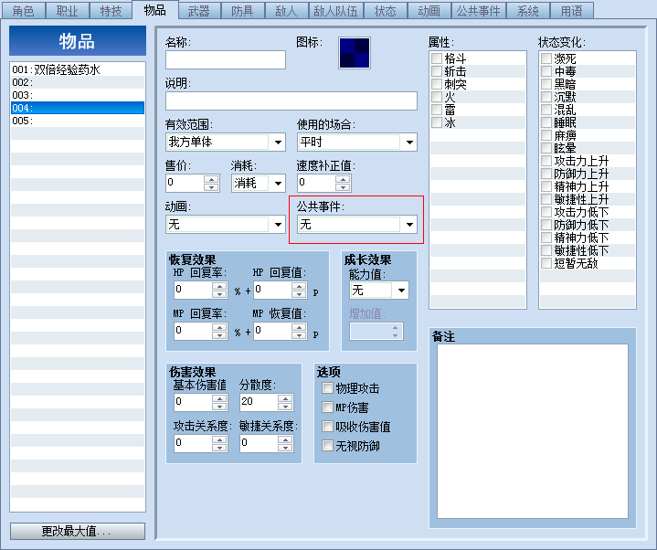Switch to the 敌人队伍 tab
Viewport: 657px width, 550px height.
(335, 11)
